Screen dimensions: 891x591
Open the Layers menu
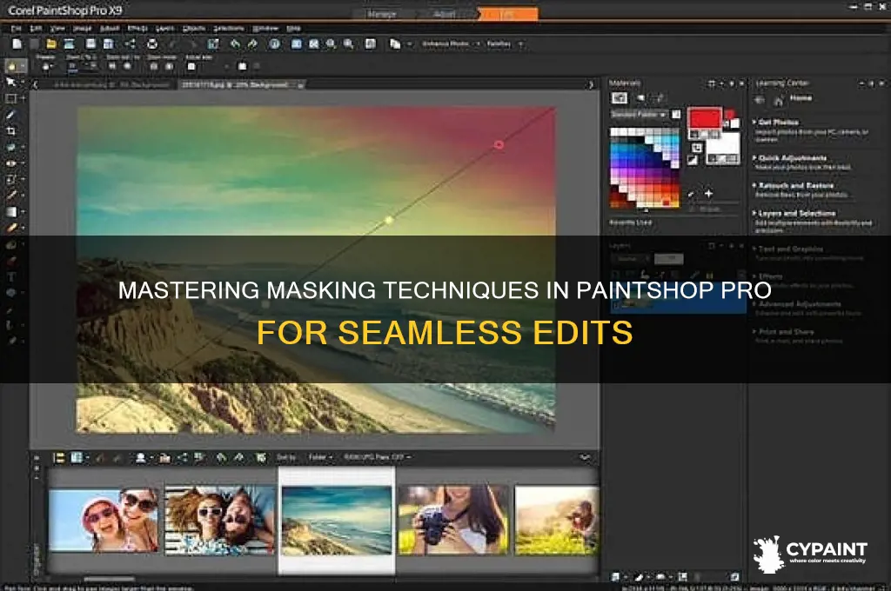(164, 29)
